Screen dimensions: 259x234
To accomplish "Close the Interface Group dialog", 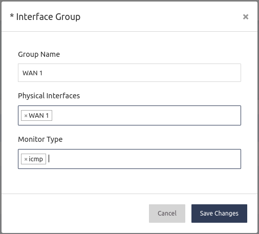I will (x=246, y=17).
